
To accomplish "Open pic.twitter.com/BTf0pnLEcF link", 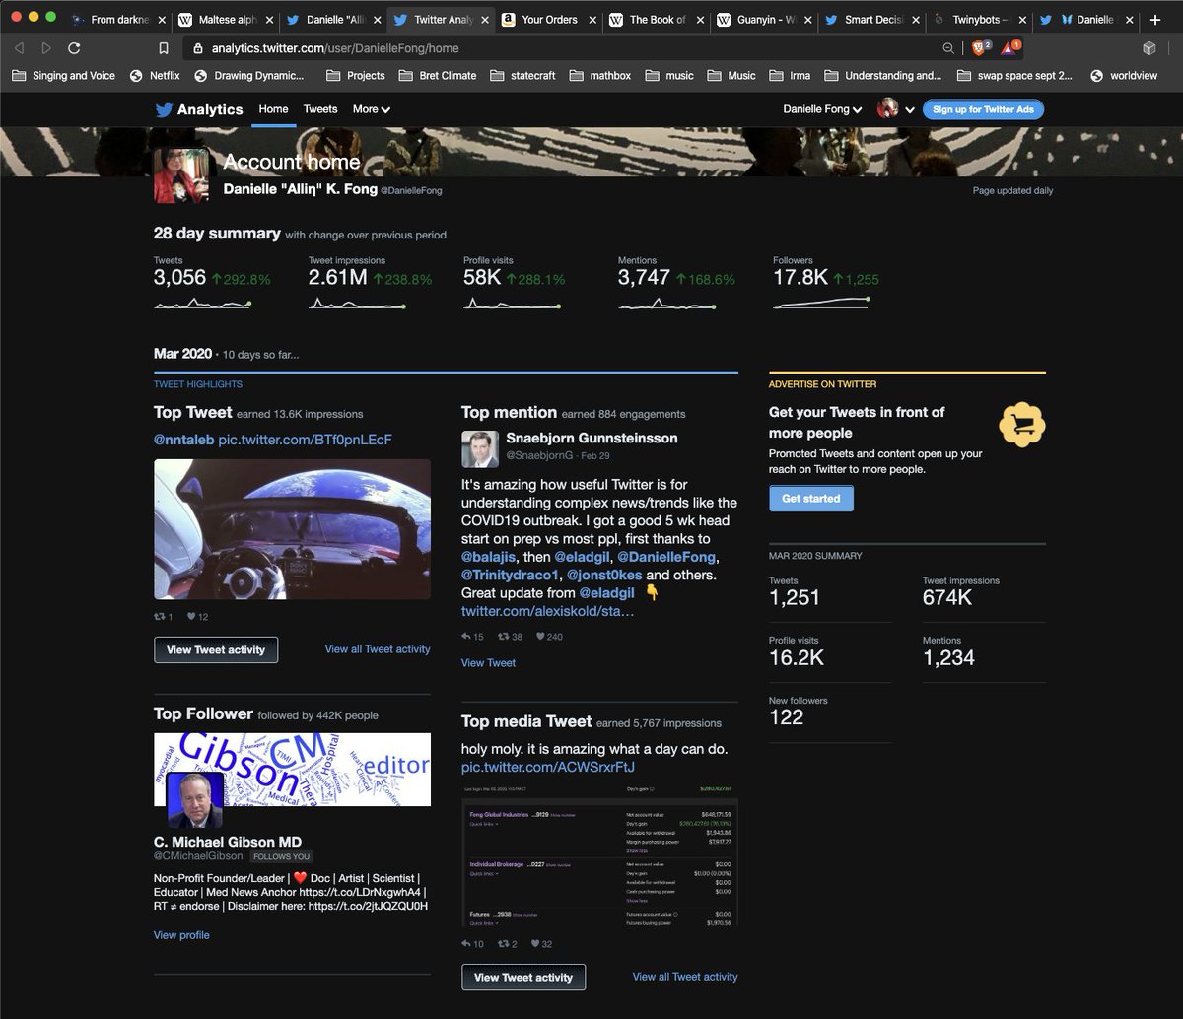I will click(x=305, y=439).
